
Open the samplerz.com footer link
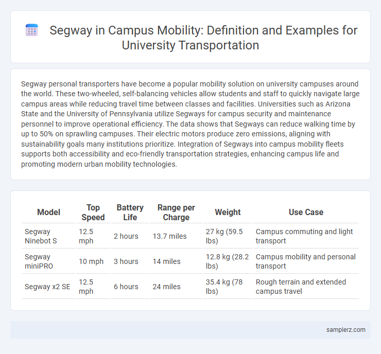point(345,330)
